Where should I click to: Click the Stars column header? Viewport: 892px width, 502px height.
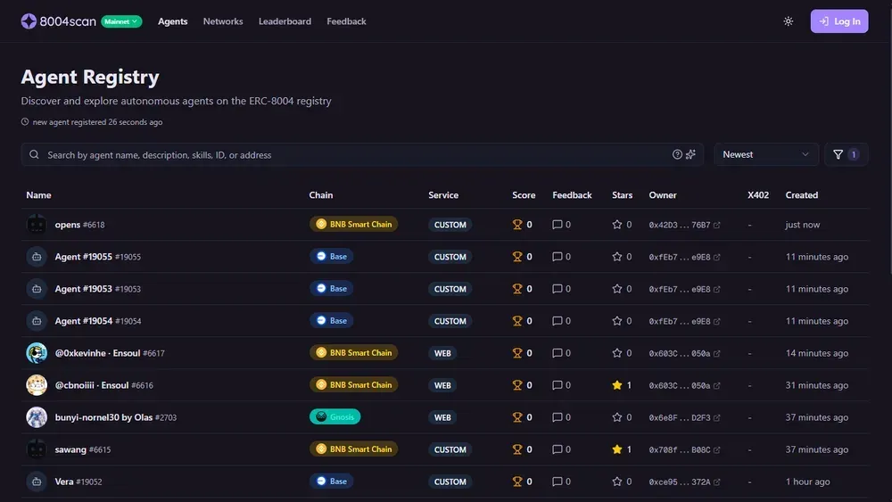click(622, 195)
